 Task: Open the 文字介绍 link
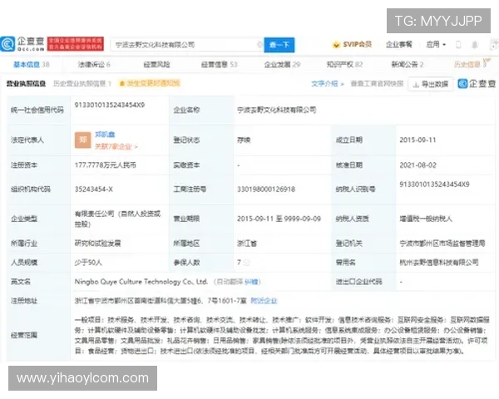(328, 84)
